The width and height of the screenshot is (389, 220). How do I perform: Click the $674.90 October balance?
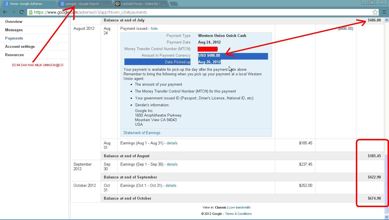point(374,198)
